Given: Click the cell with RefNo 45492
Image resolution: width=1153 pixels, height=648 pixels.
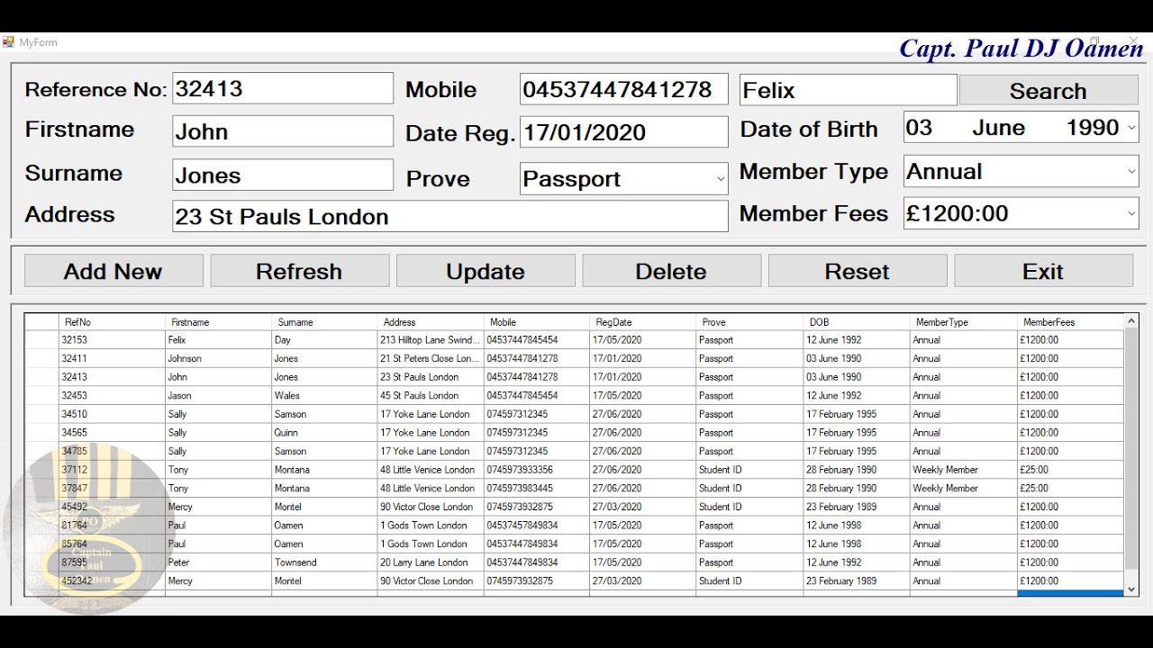Looking at the screenshot, I should coord(113,507).
